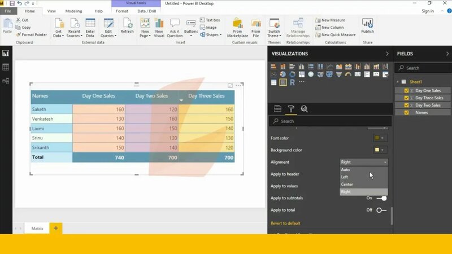This screenshot has width=452, height=254.
Task: Click New Quick Measure
Action: (336, 35)
